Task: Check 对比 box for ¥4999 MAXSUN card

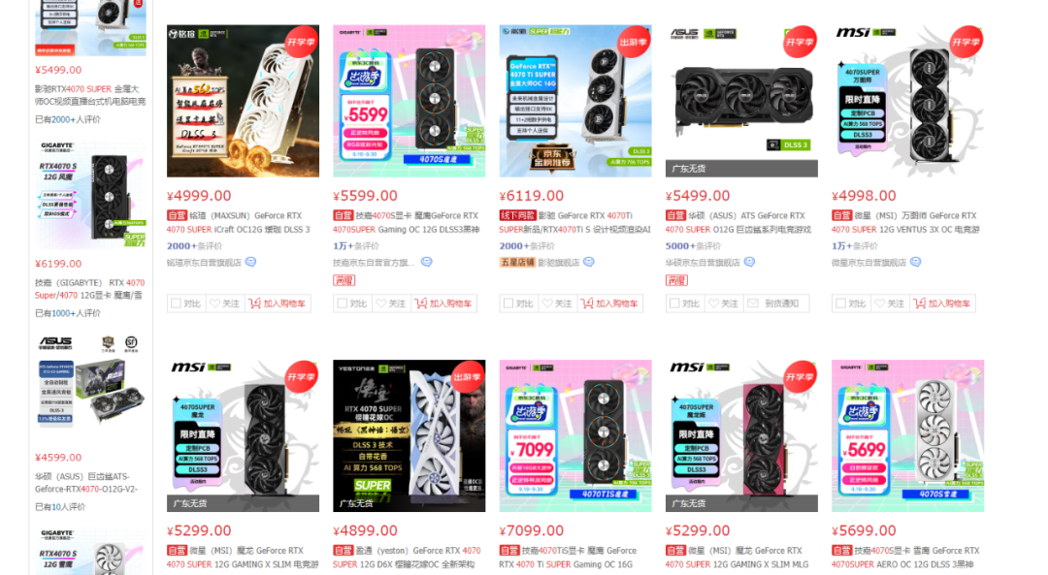Action: pyautogui.click(x=176, y=303)
